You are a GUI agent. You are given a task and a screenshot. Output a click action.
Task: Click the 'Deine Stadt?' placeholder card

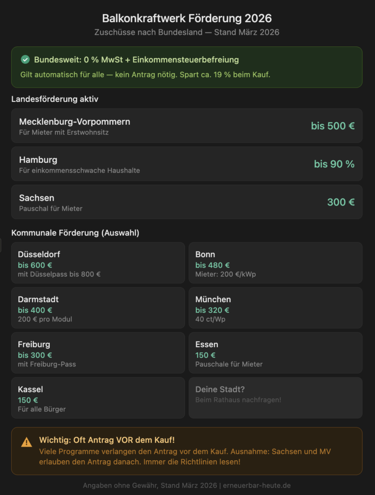coord(275,398)
